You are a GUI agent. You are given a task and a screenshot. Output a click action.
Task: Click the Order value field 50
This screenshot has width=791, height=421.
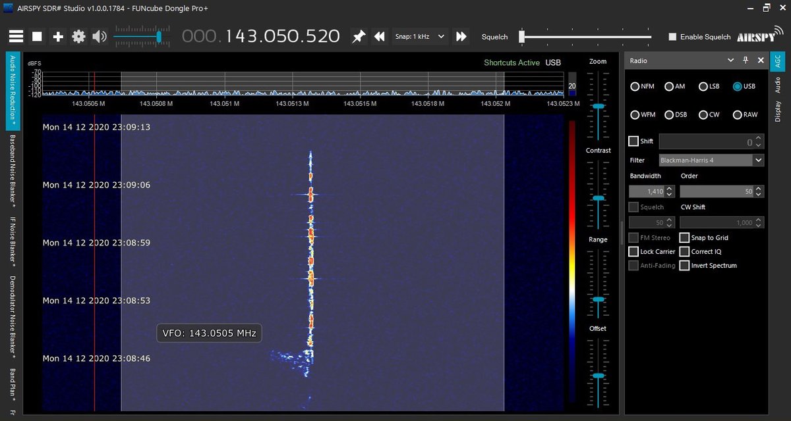click(x=717, y=191)
